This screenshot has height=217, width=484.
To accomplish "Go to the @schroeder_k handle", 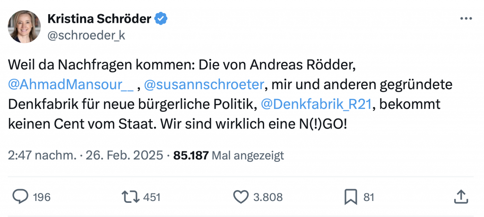I will tap(86, 35).
